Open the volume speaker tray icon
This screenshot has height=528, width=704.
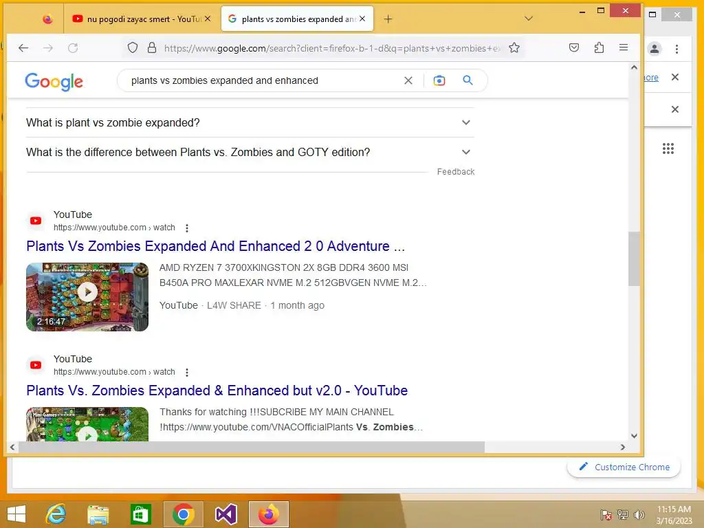(639, 514)
